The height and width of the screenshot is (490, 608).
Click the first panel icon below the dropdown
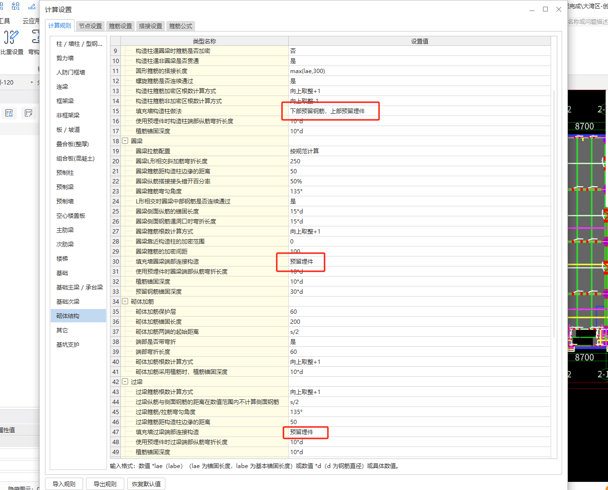point(9,113)
